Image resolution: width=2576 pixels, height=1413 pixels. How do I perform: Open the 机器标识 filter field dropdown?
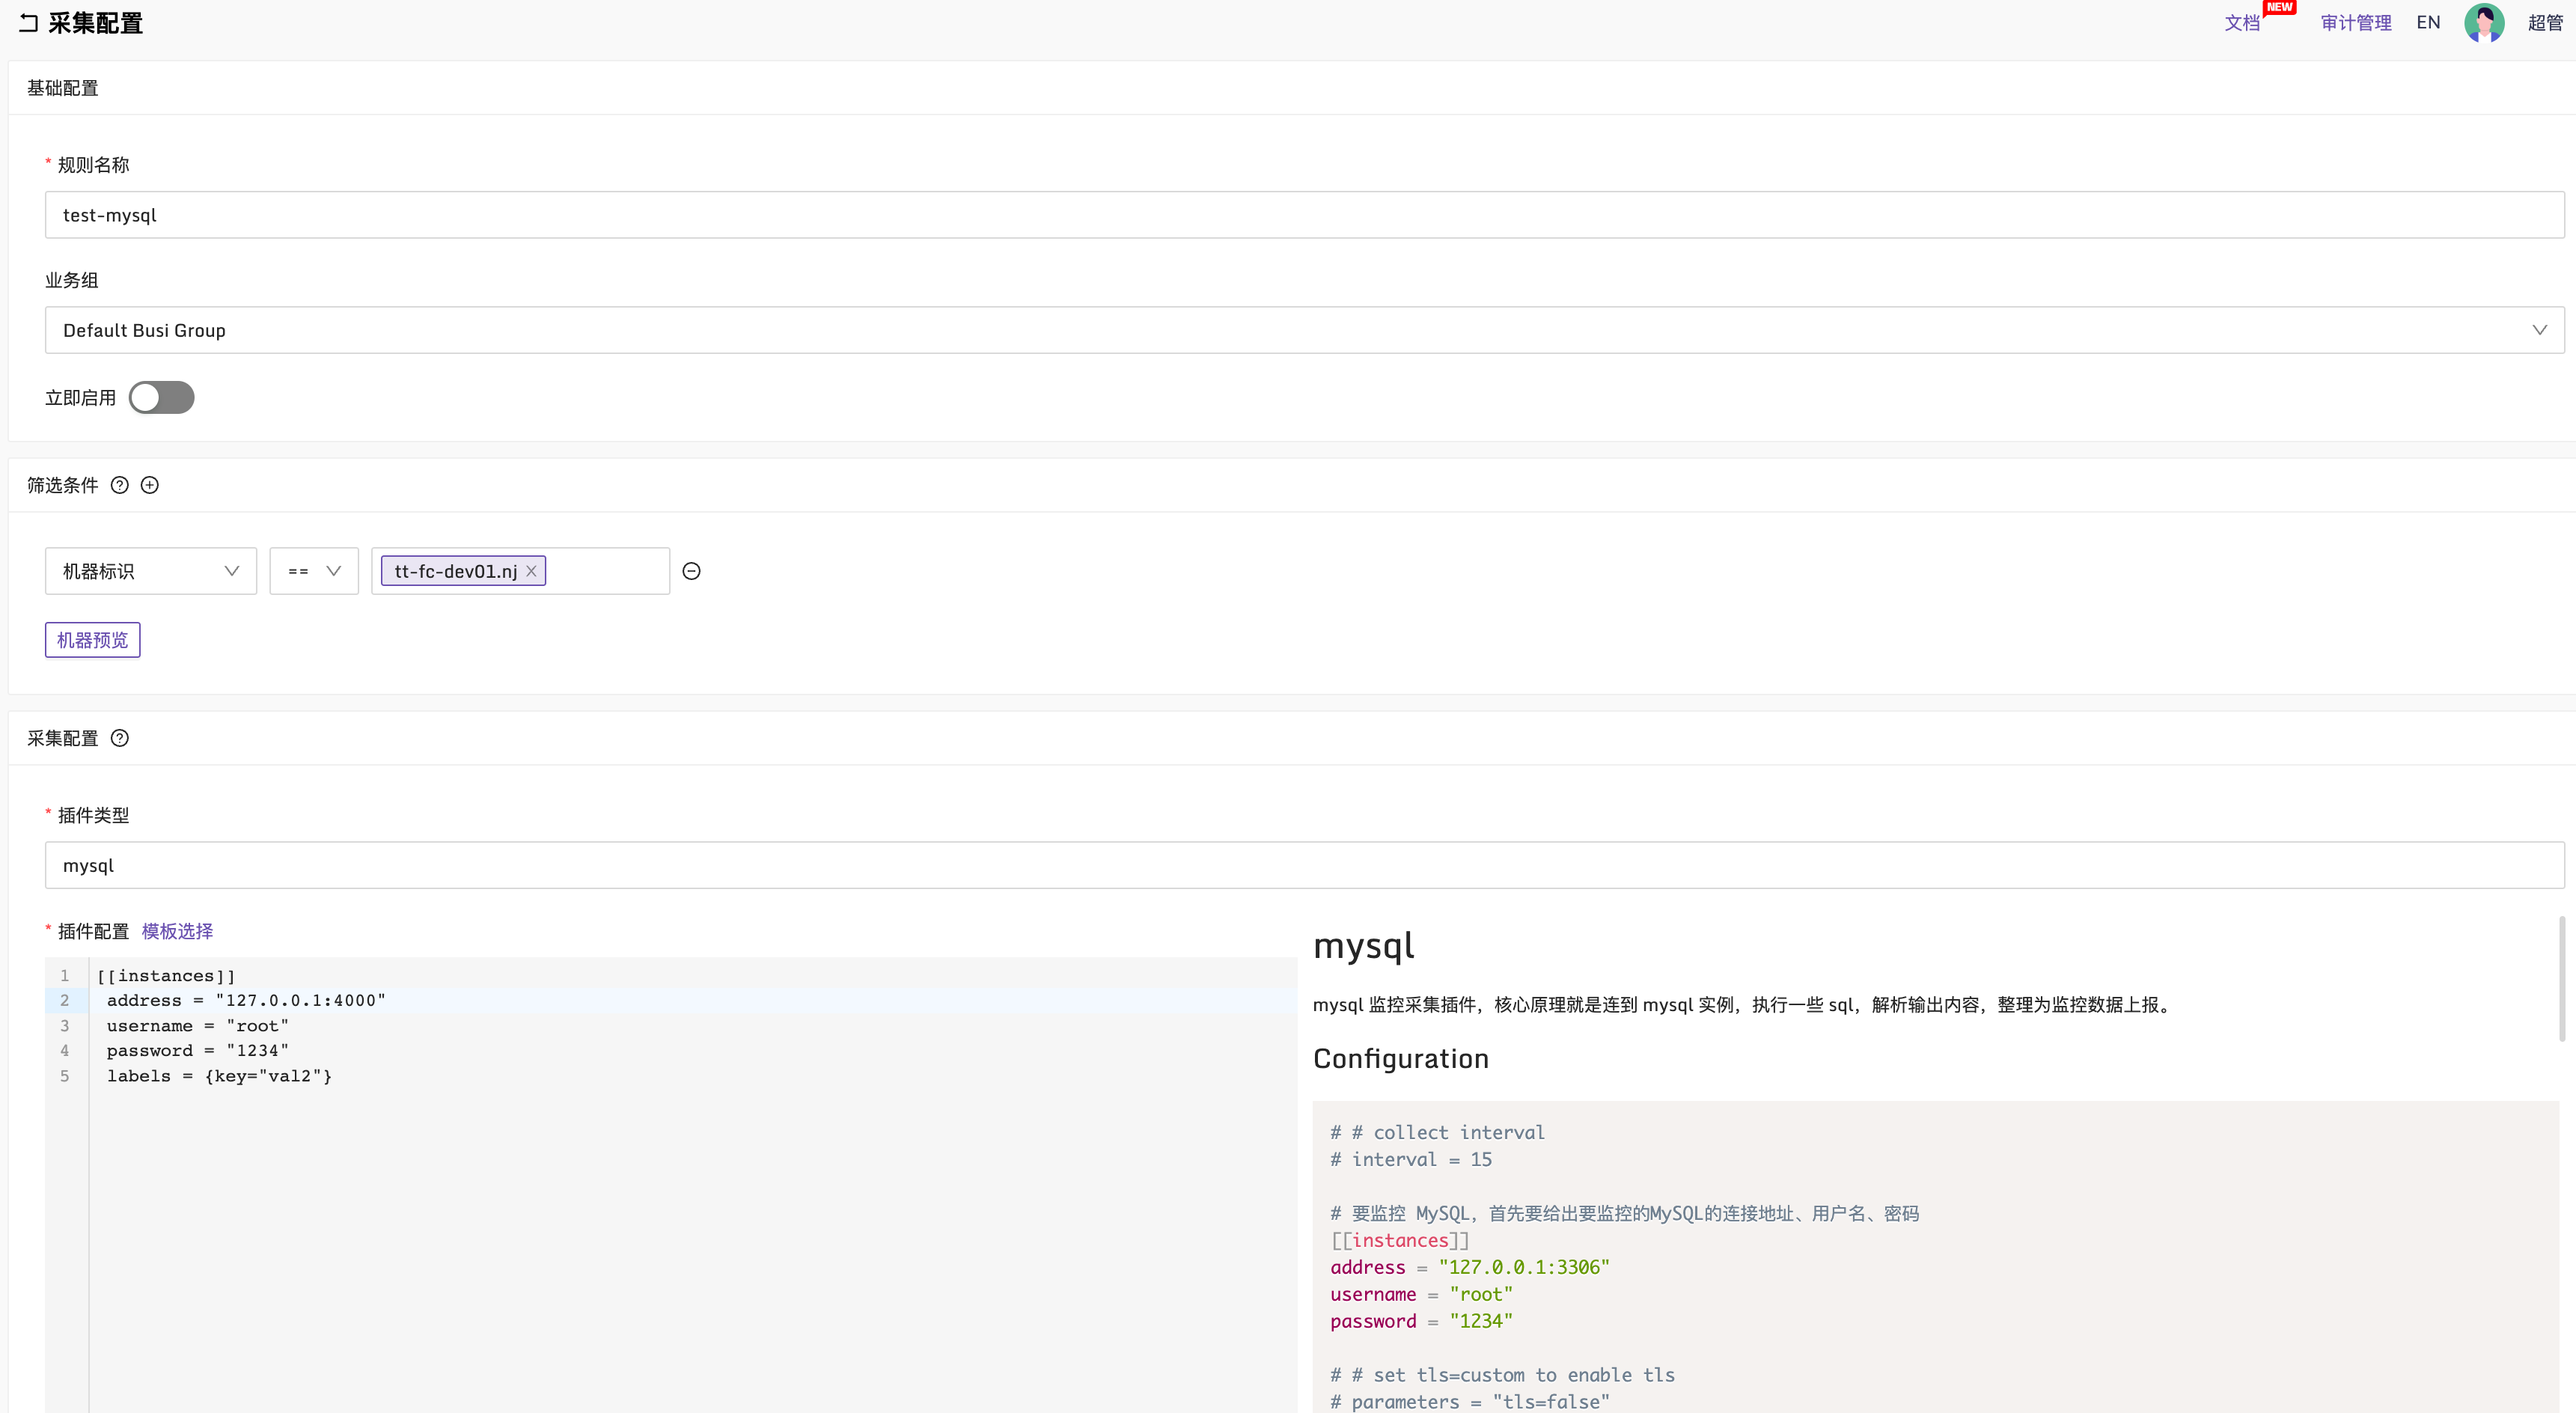pos(151,571)
